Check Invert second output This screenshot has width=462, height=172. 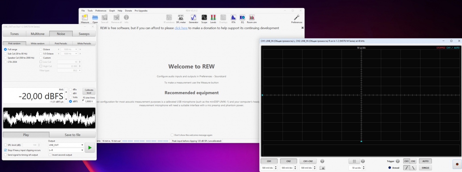[50, 155]
